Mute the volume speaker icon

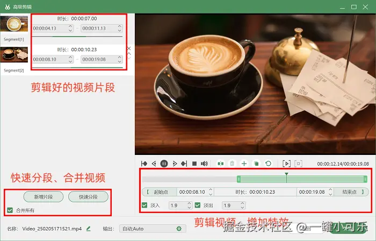204,164
